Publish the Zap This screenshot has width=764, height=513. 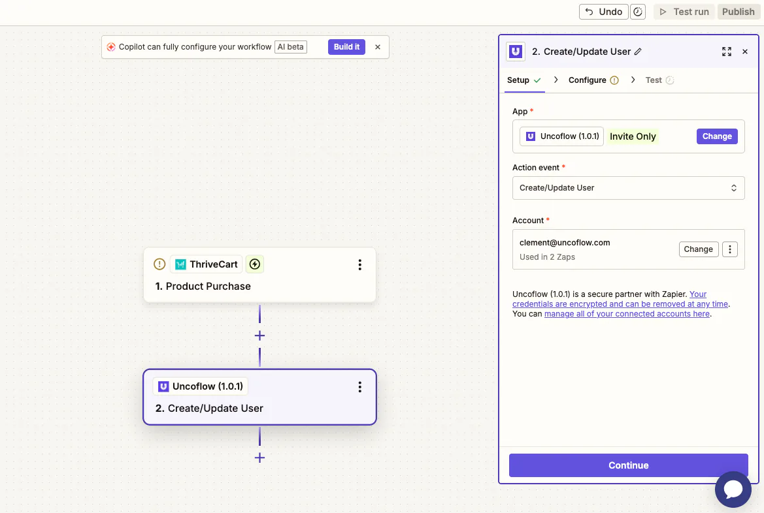pyautogui.click(x=738, y=12)
